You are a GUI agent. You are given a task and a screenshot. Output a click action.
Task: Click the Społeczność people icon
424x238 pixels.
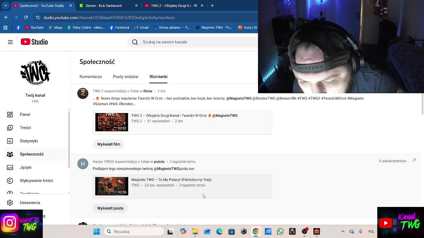(10, 154)
